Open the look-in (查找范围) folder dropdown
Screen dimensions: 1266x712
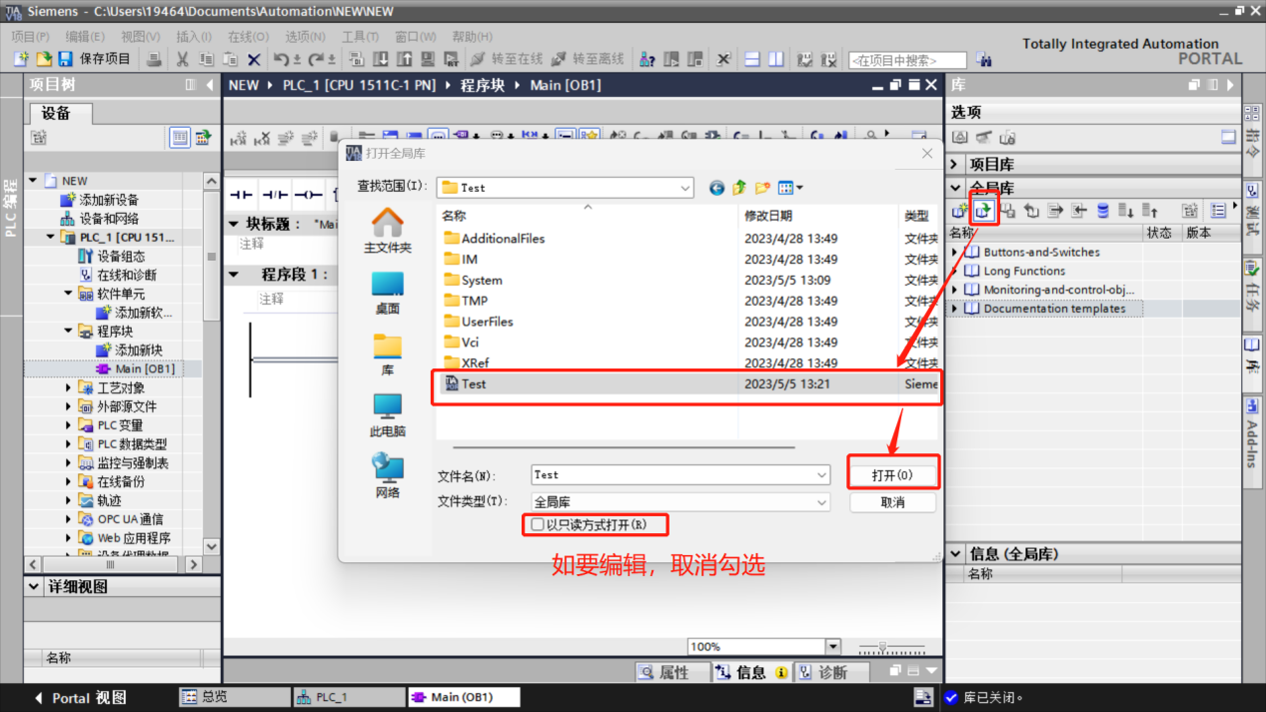point(685,188)
